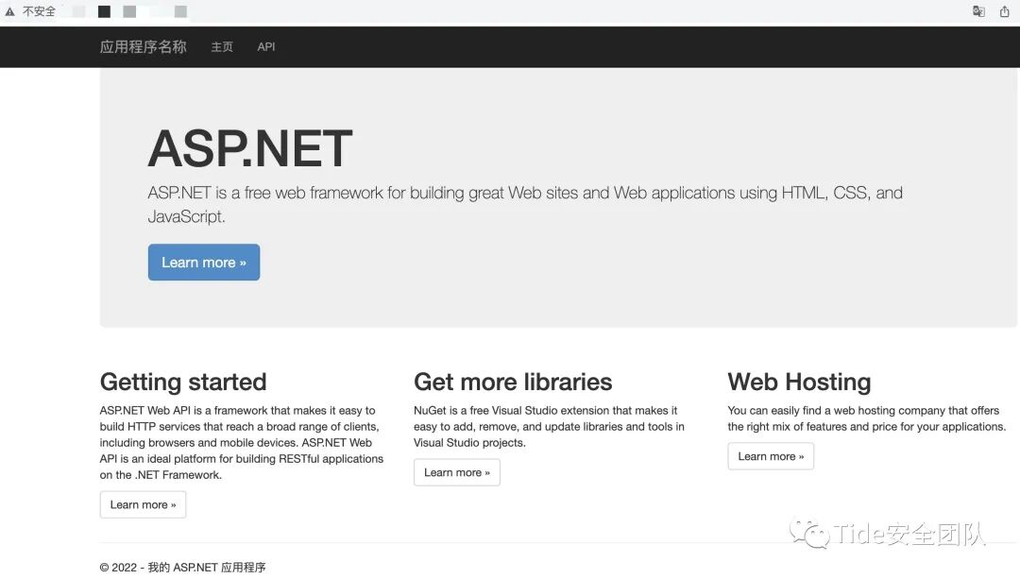Viewport: 1020px width, 579px height.
Task: Click Learn more under Getting started
Action: click(x=144, y=504)
